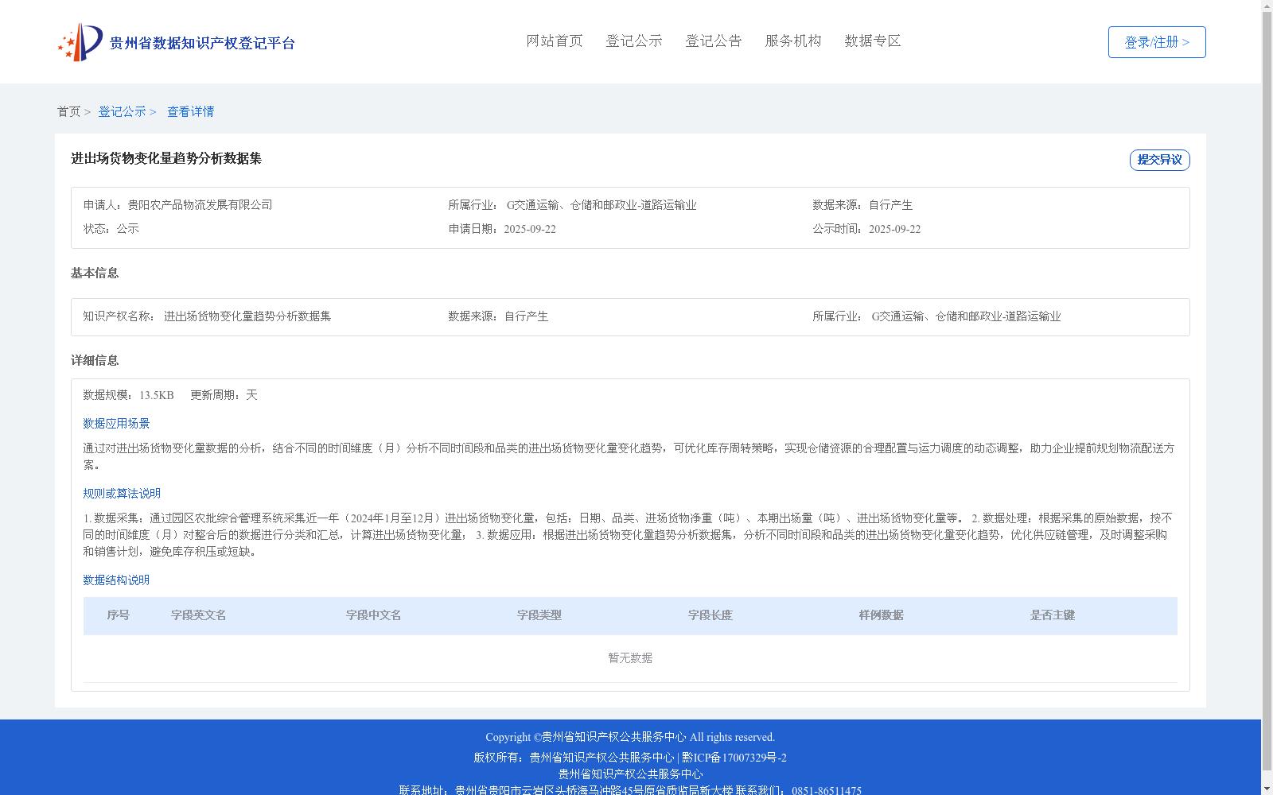The image size is (1273, 795).
Task: Click the footer Copyright line
Action: [630, 738]
